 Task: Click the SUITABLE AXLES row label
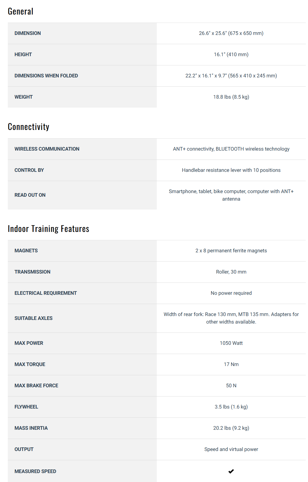pos(34,318)
